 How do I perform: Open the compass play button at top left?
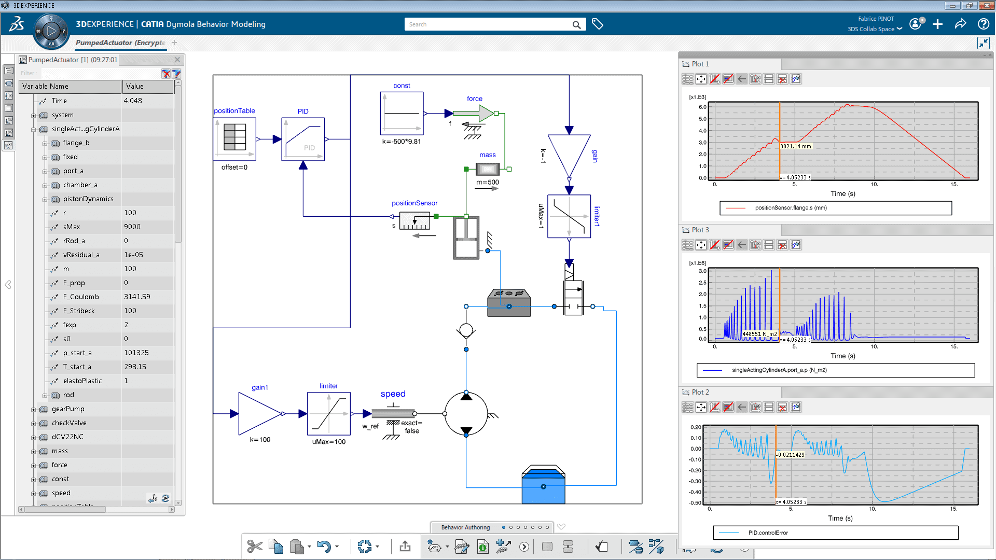pyautogui.click(x=51, y=31)
